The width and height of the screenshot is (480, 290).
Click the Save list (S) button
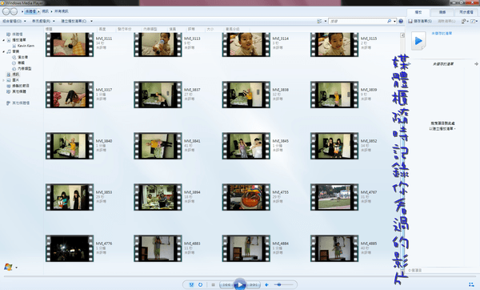point(422,21)
